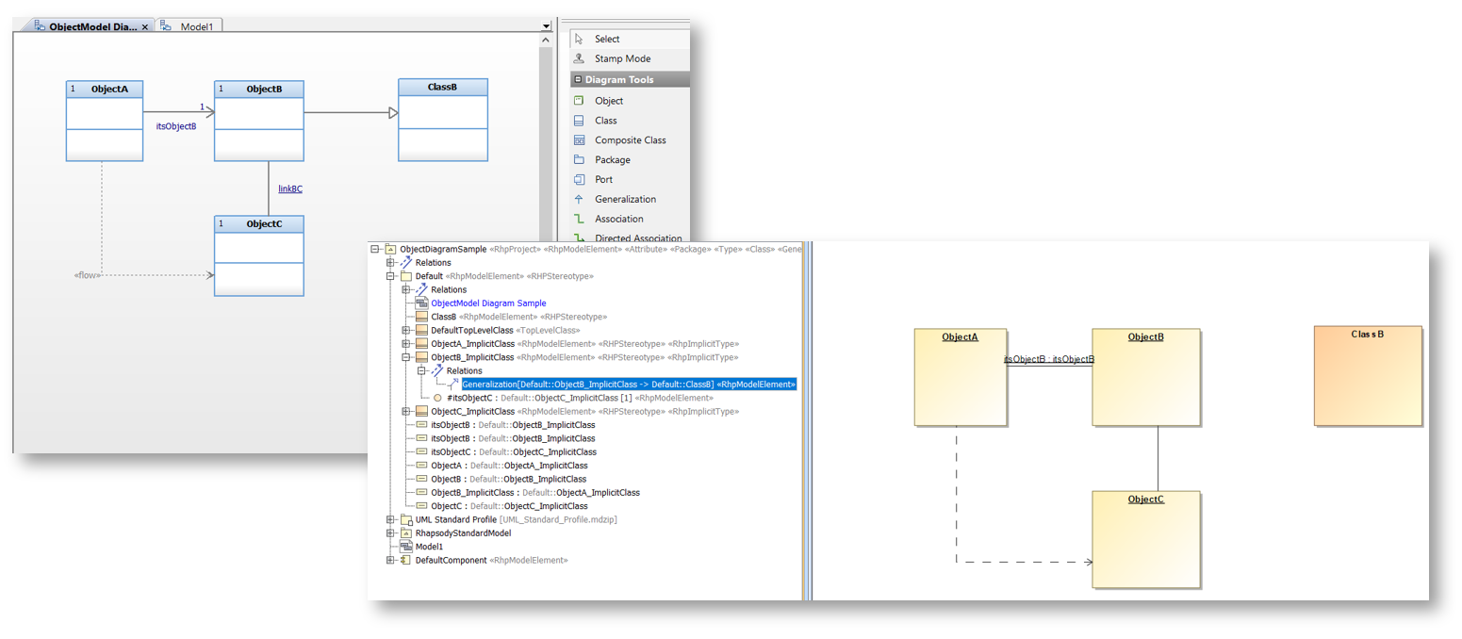Click the linkBC association label
This screenshot has height=639, width=1462.
click(x=289, y=188)
